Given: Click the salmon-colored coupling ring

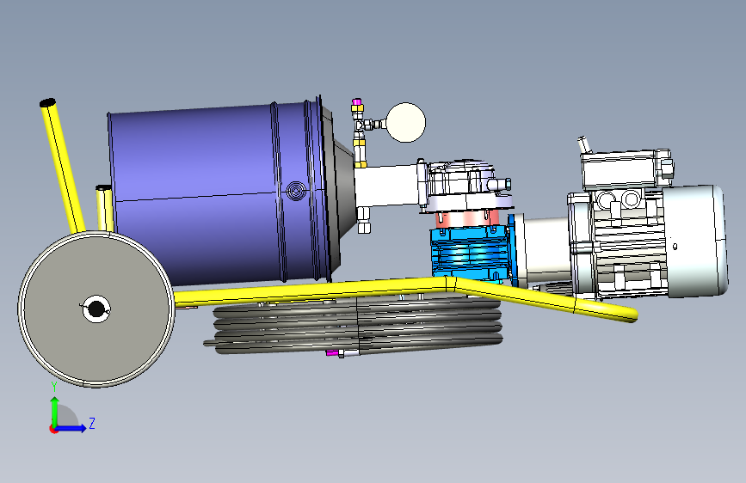Looking at the screenshot, I should coord(466,218).
